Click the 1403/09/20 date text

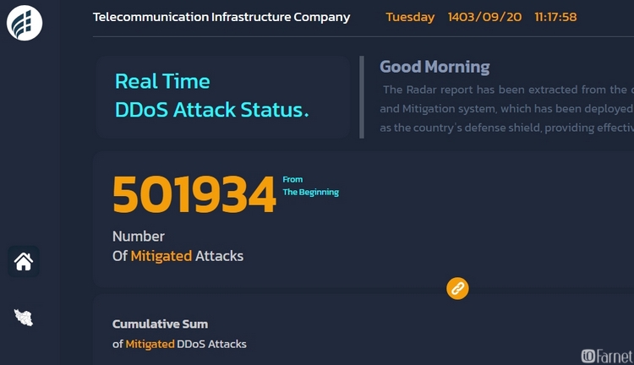[x=484, y=17]
